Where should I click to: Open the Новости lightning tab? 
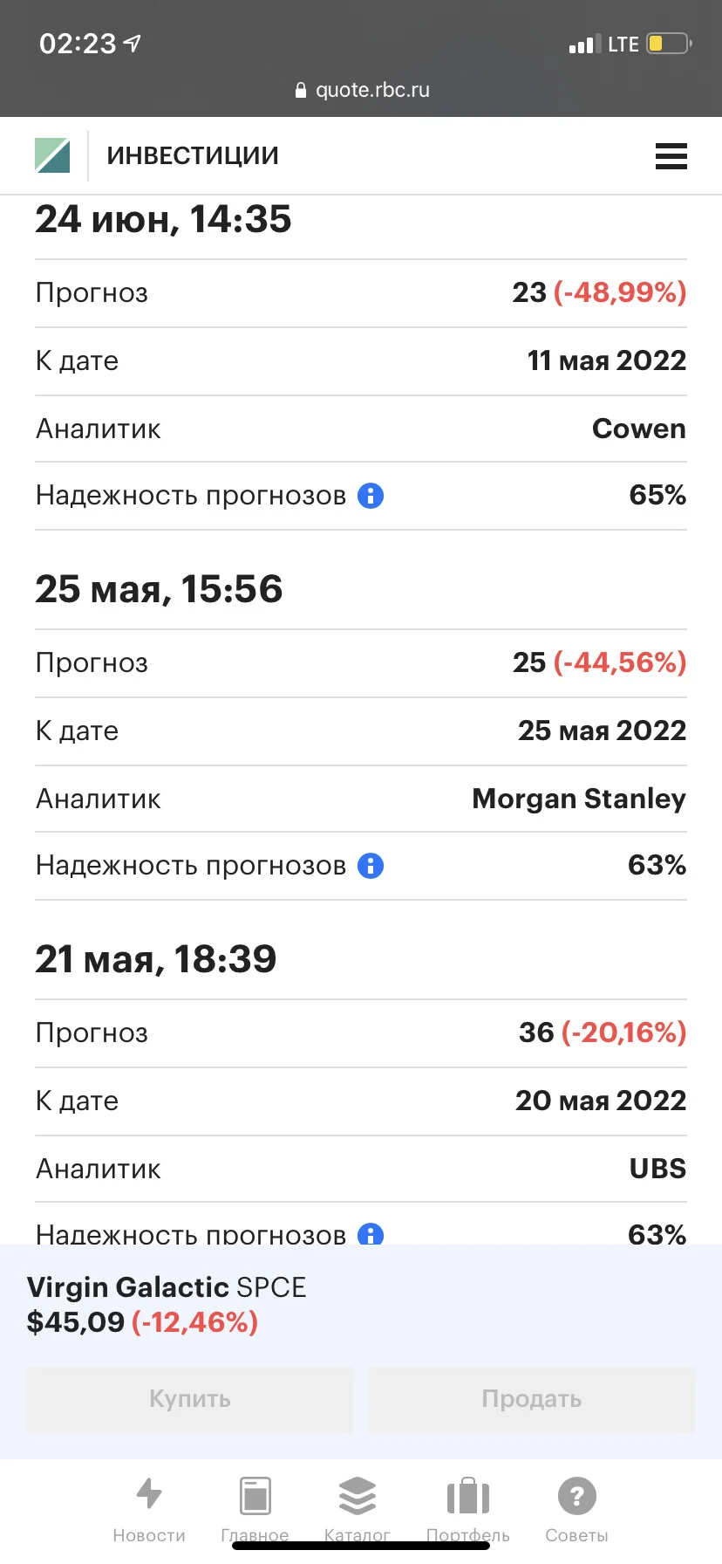[x=149, y=1509]
